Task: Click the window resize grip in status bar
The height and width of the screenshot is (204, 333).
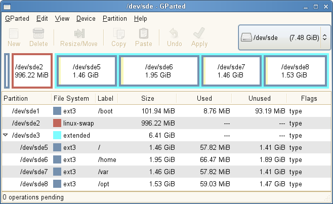Action: click(x=327, y=199)
